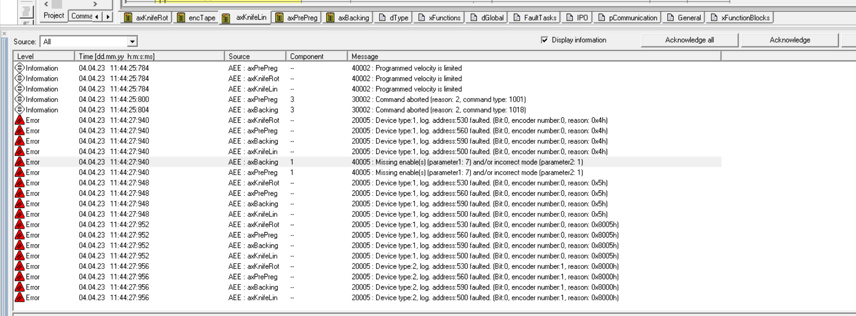Open the Source filter dropdown

132,42
